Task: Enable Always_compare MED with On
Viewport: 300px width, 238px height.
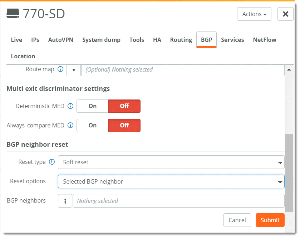Action: tap(93, 125)
